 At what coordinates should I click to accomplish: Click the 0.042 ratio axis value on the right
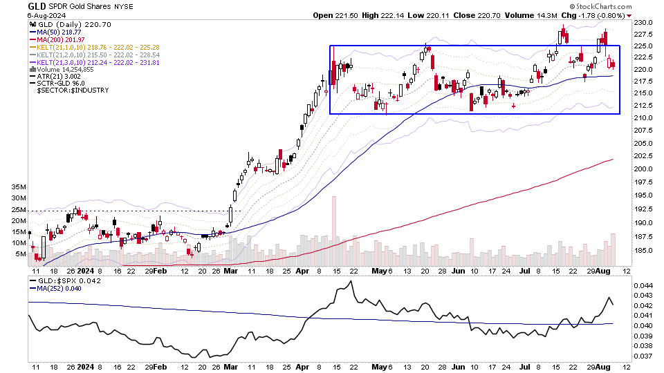click(x=643, y=306)
